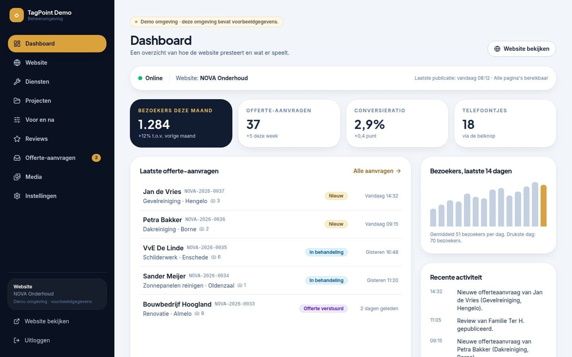Click the arrow icon after Alle aanvragen
Viewport: 572px width, 357px height.
pyautogui.click(x=398, y=171)
